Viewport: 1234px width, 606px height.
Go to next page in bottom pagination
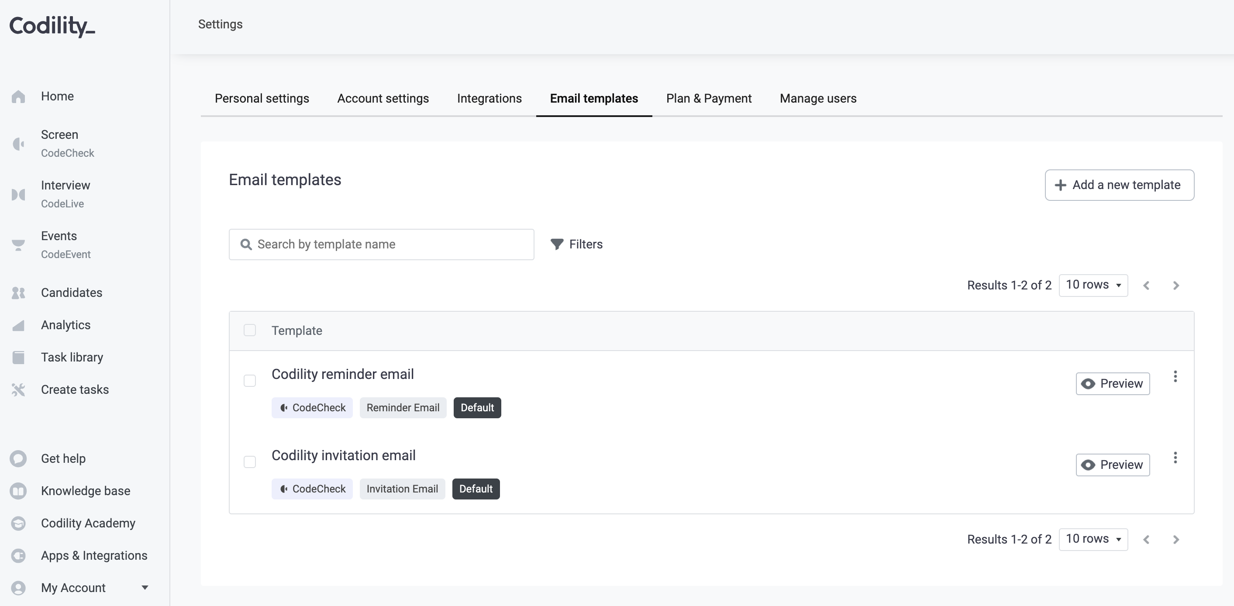point(1175,539)
